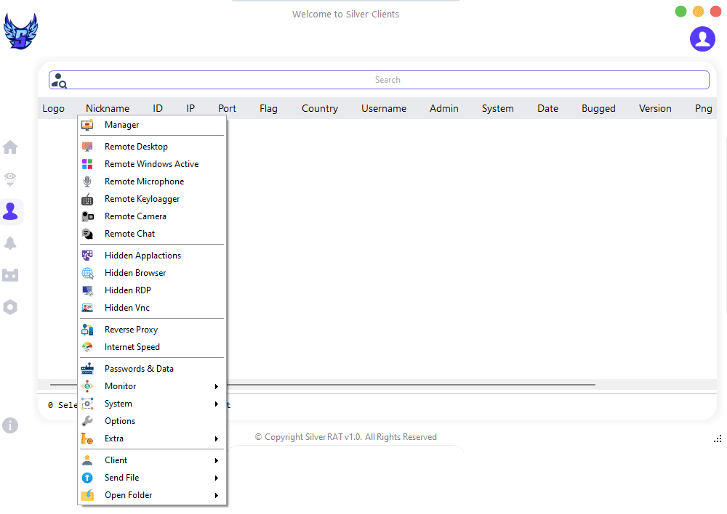Sort by the Country column header
This screenshot has width=727, height=514.
point(319,108)
